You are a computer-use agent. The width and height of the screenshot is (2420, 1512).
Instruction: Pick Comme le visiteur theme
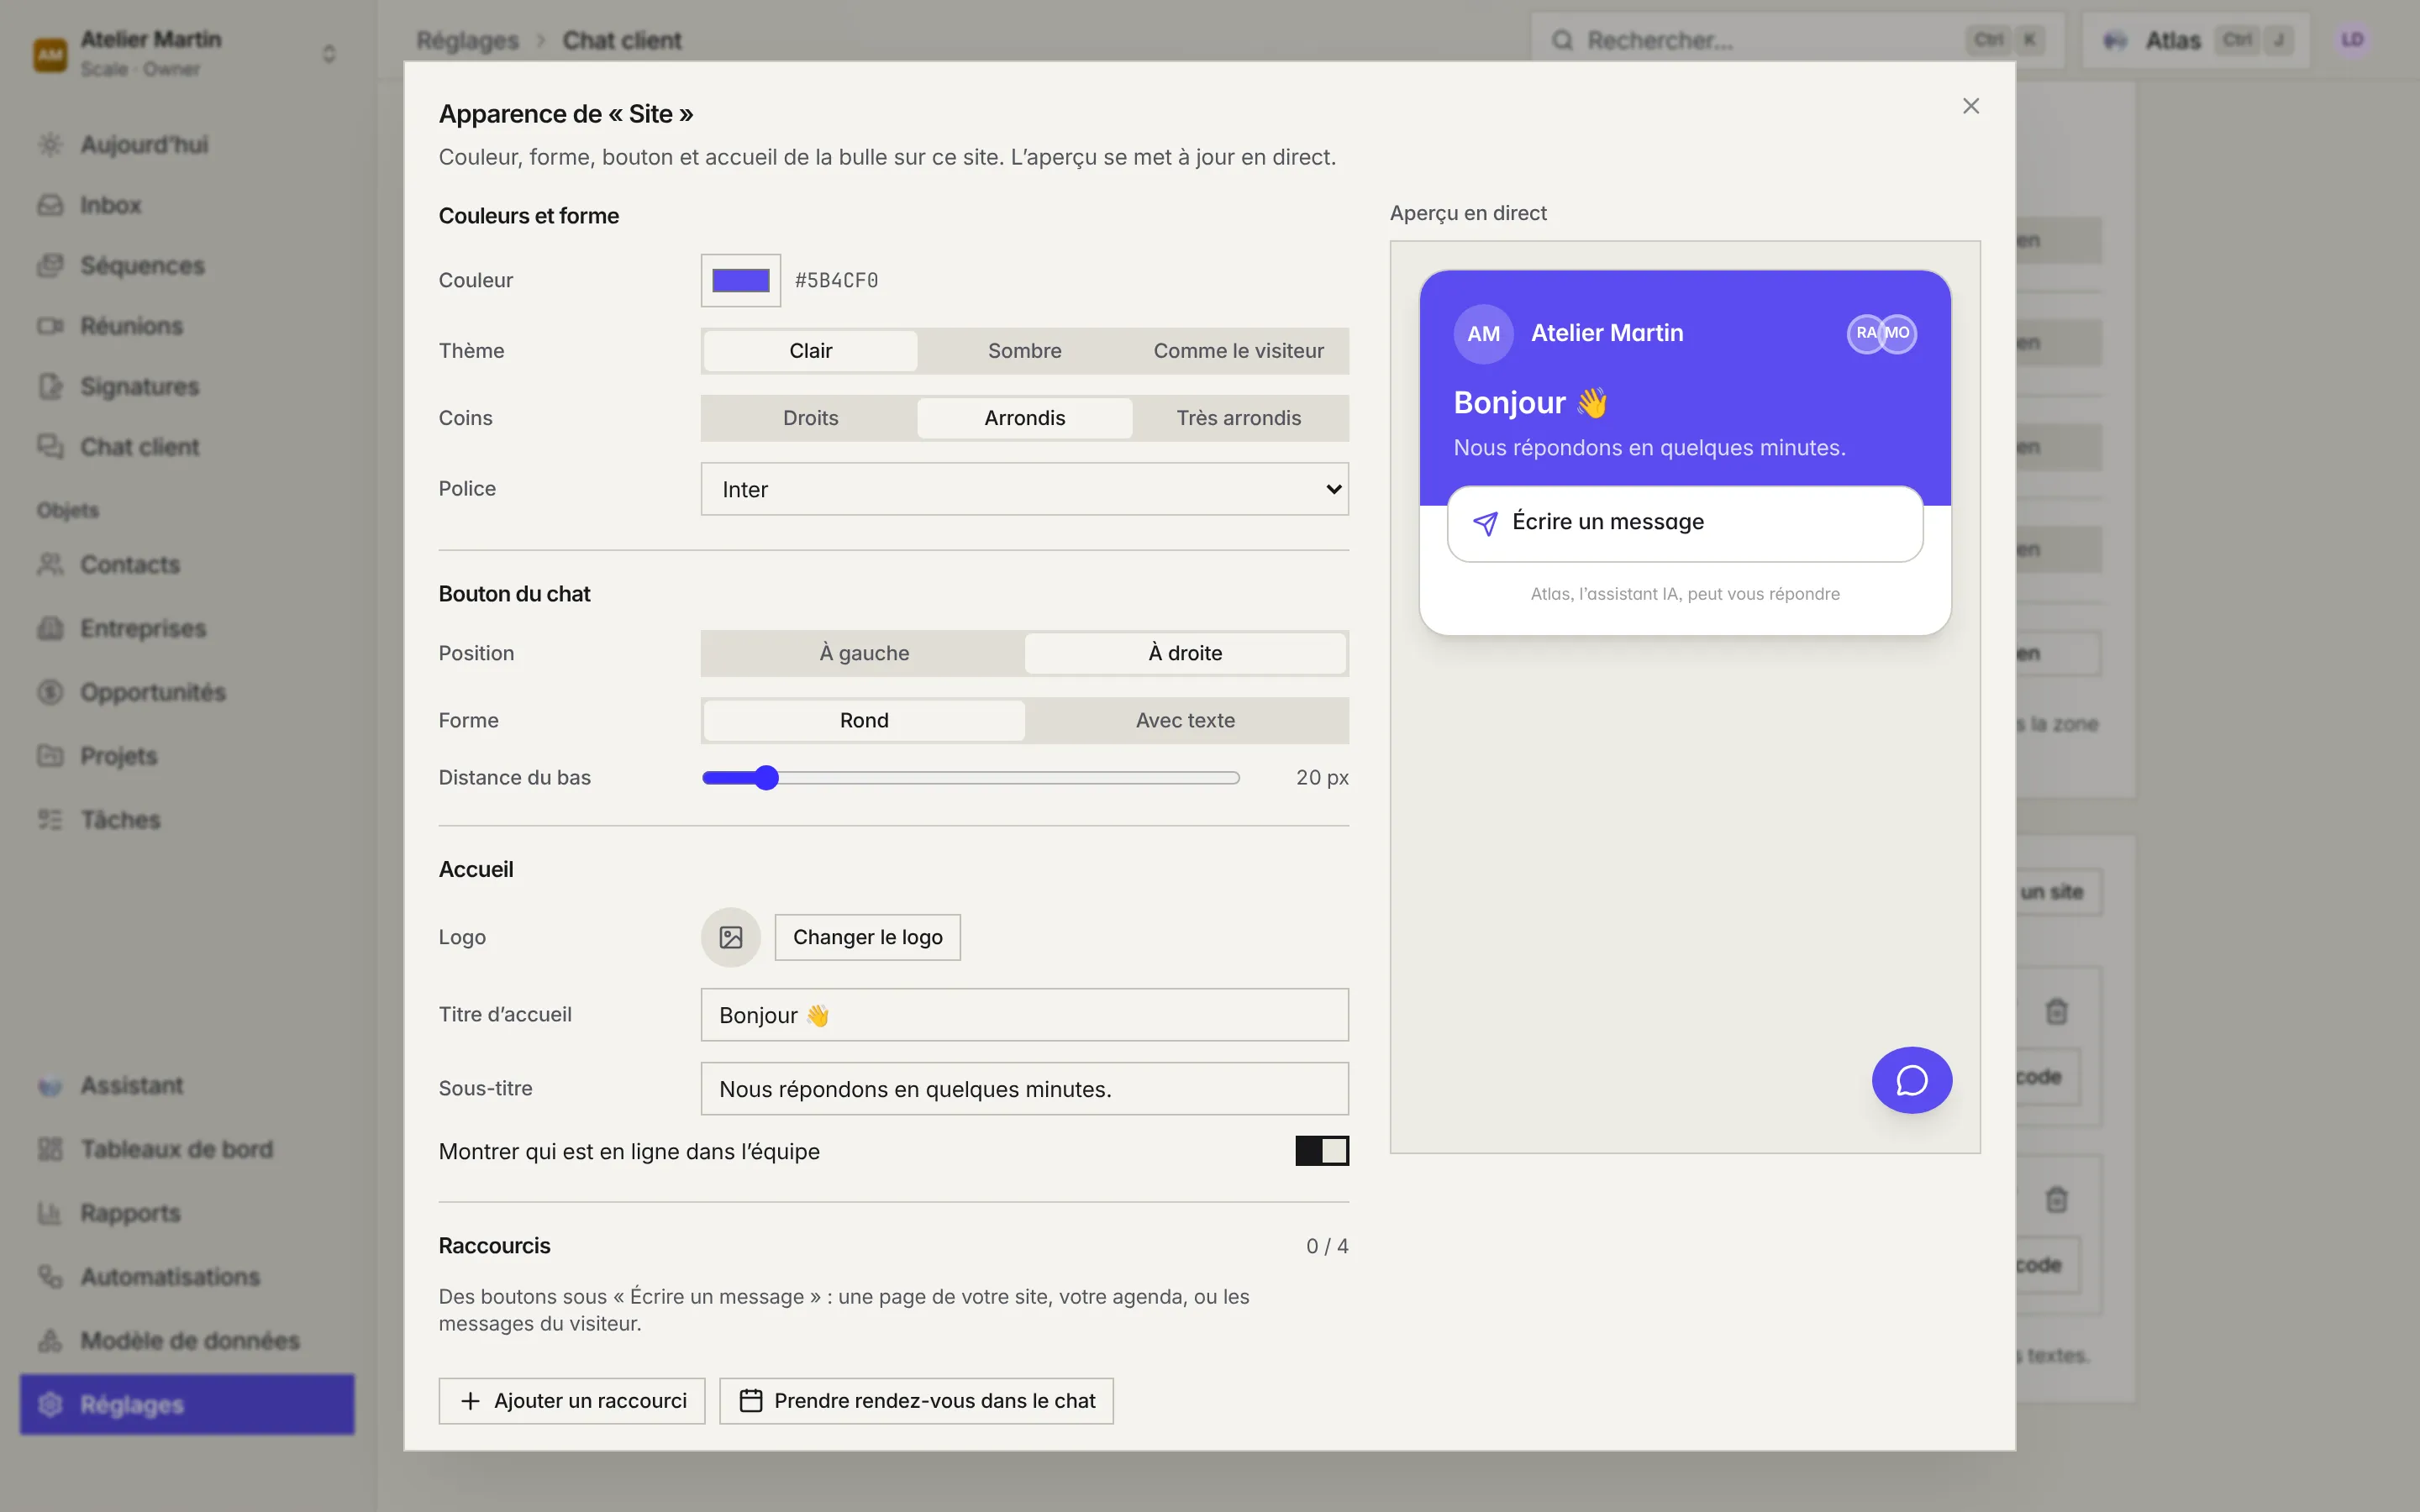tap(1238, 351)
